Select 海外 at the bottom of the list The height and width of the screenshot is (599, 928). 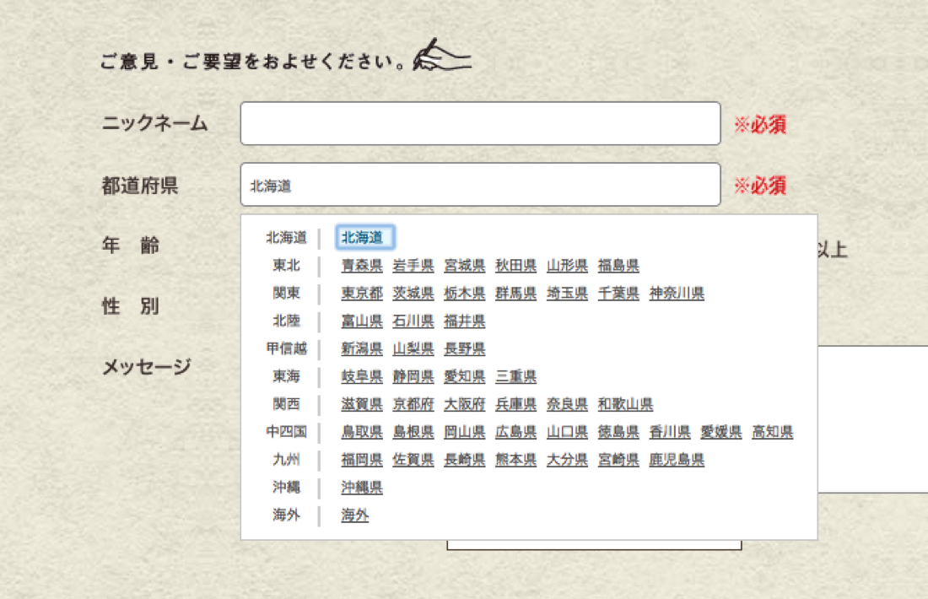click(353, 515)
